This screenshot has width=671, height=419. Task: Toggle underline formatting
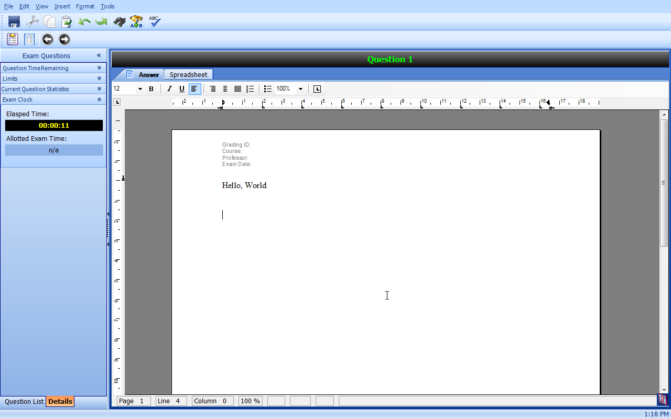click(182, 89)
